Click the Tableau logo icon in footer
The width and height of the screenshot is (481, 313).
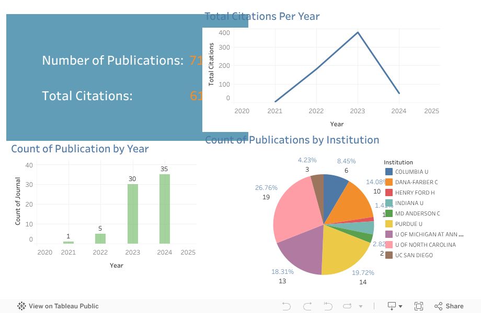pos(21,306)
